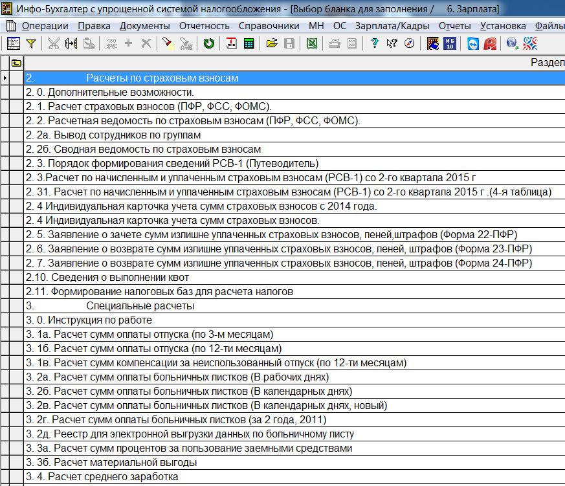
Task: Click the grayed flashlight find-and-replace icon
Action: (x=186, y=43)
